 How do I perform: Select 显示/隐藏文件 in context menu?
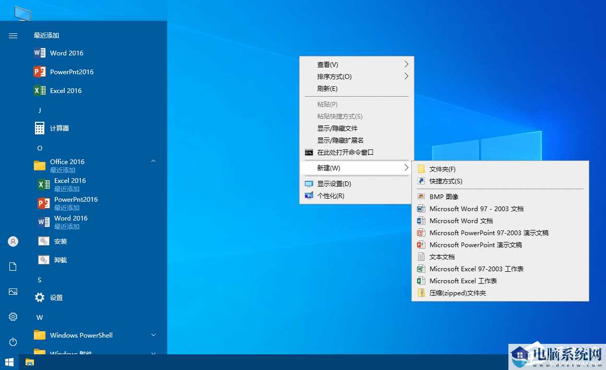[x=357, y=128]
